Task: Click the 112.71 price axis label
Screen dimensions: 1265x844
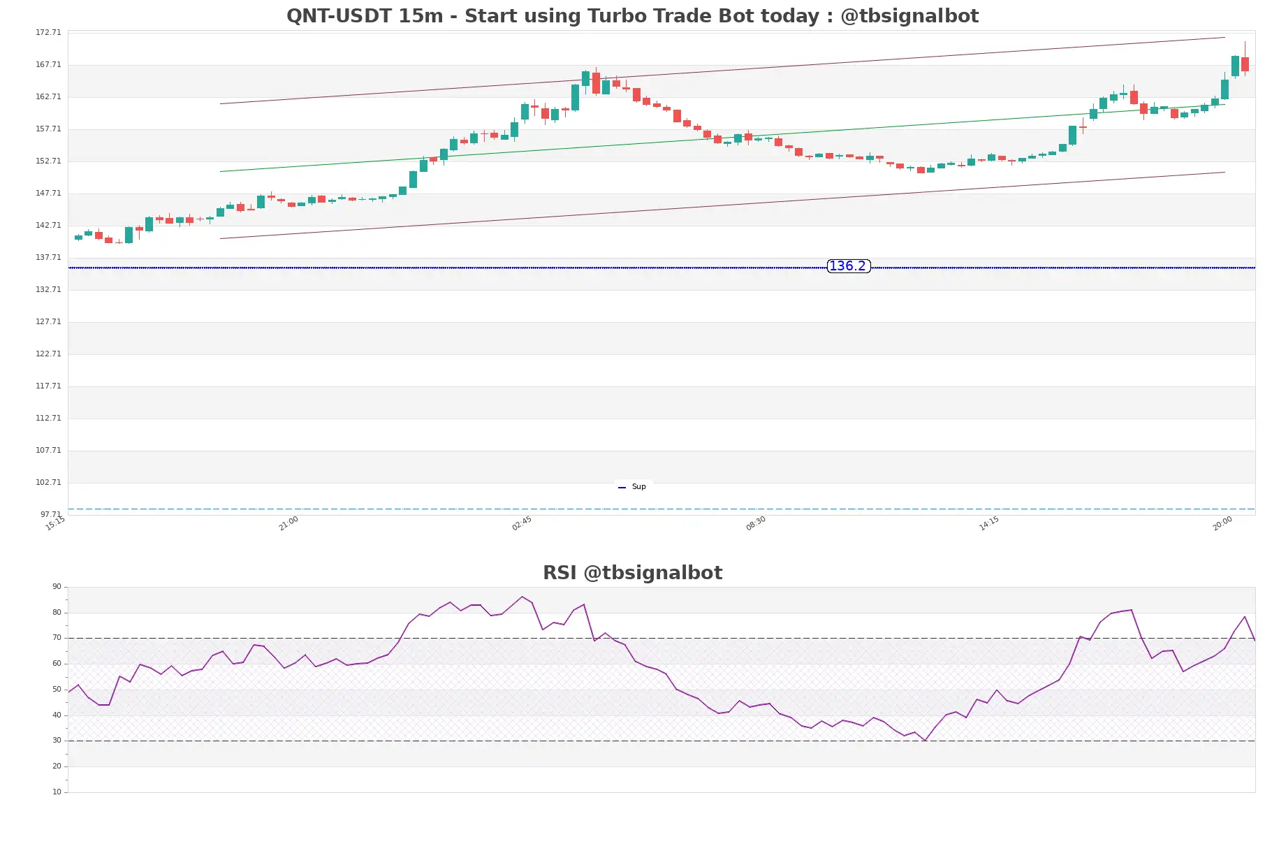Action: pos(48,418)
